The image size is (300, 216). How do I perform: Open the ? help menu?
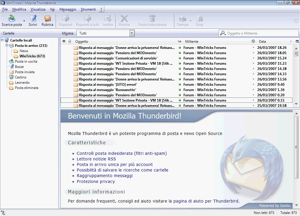pos(101,9)
